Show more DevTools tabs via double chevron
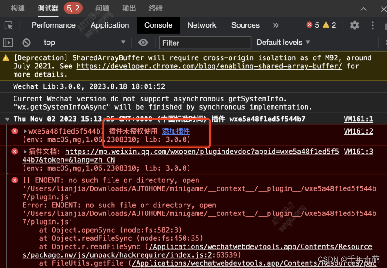The width and height of the screenshot is (387, 268). (x=276, y=25)
